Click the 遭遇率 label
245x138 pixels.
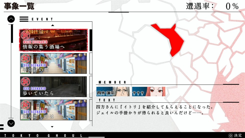pos(200,6)
